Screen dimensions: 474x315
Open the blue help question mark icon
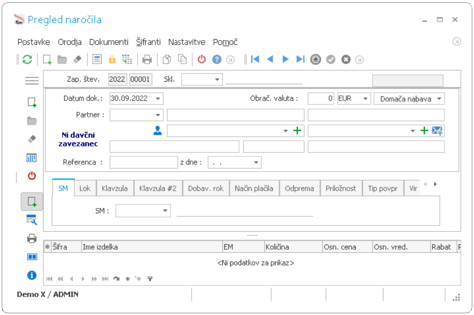(217, 60)
